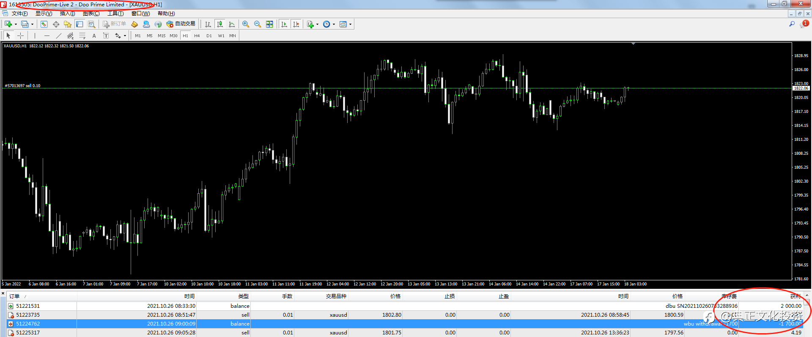Click the zoom in magnifier icon
Image resolution: width=812 pixels, height=337 pixels.
pyautogui.click(x=245, y=24)
